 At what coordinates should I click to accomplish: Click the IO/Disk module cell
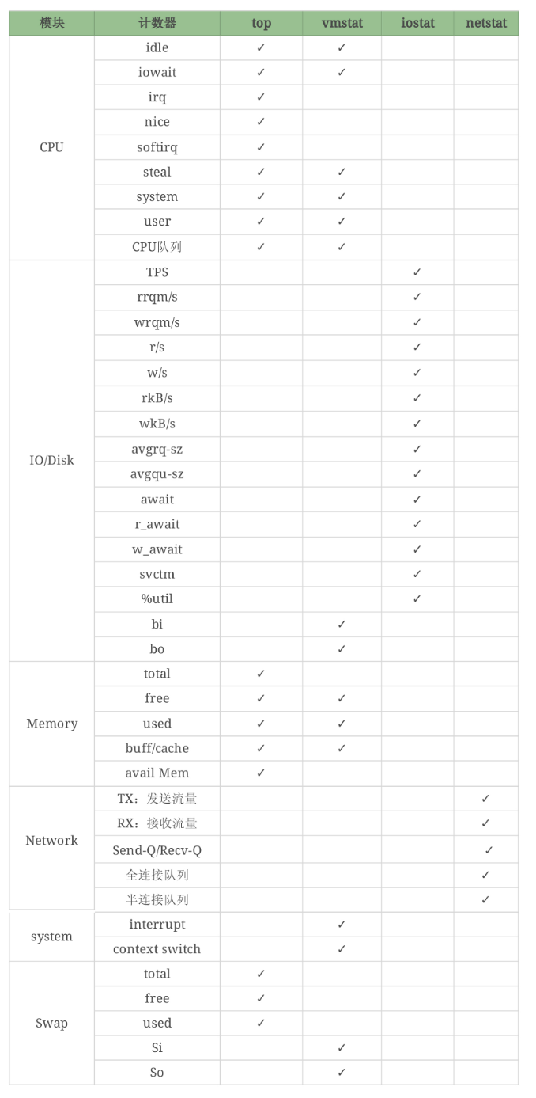[x=51, y=461]
